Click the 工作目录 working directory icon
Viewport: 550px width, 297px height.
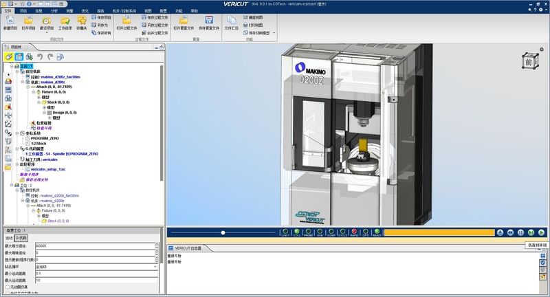tap(65, 21)
